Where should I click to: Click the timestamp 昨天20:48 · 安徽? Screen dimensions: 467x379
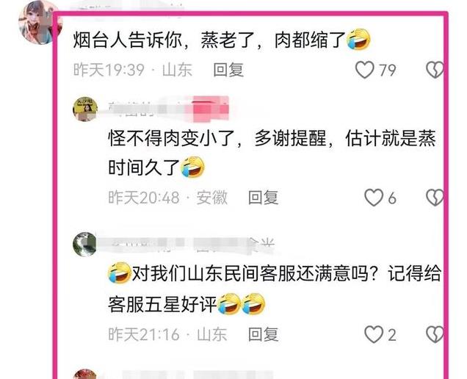click(x=168, y=198)
